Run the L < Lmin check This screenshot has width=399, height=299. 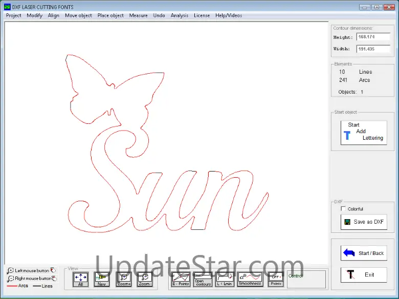coord(225,279)
